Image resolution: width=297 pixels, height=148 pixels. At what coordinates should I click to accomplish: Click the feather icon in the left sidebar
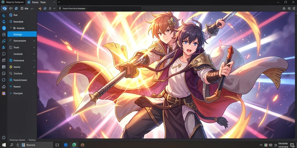point(4,41)
